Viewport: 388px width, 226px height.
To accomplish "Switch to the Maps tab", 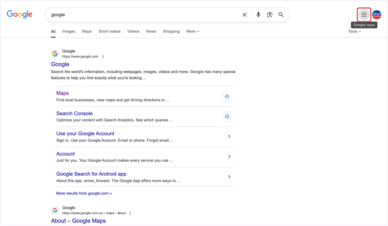I will tap(87, 31).
